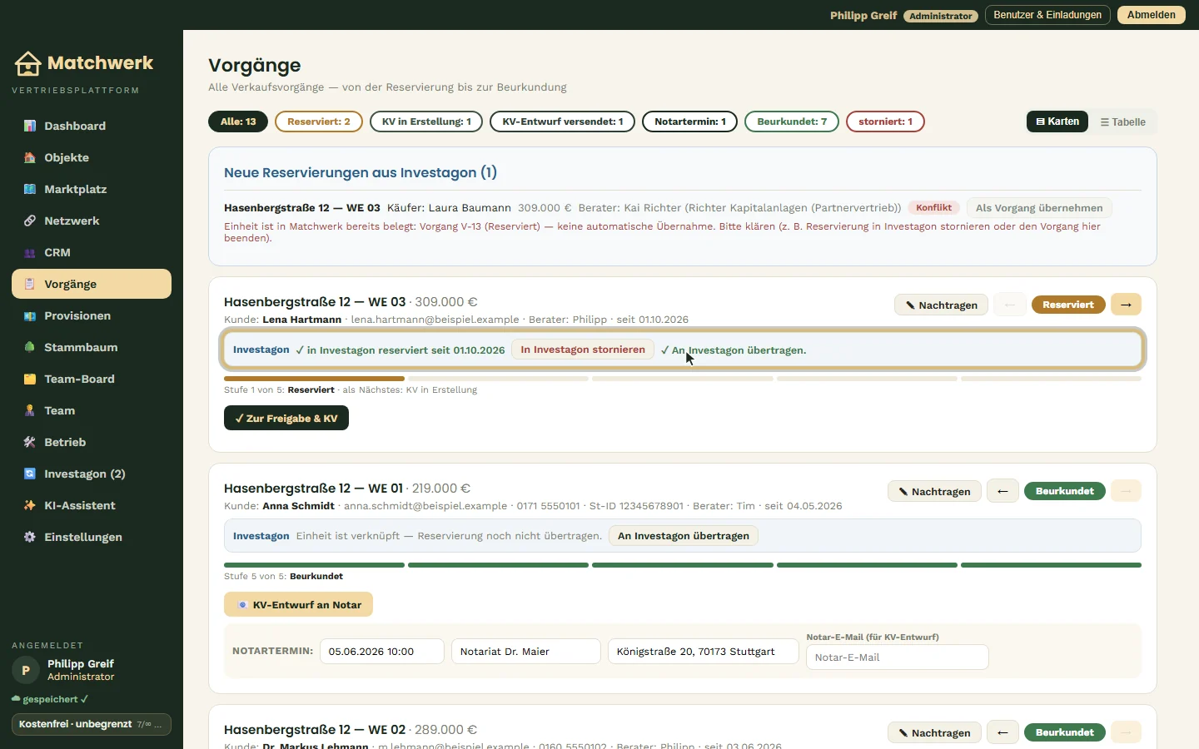Show all 13 Vorgänge filter
1199x749 pixels.
pos(238,122)
